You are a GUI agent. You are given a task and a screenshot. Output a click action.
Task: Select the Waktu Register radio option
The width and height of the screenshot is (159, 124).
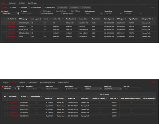41,11
